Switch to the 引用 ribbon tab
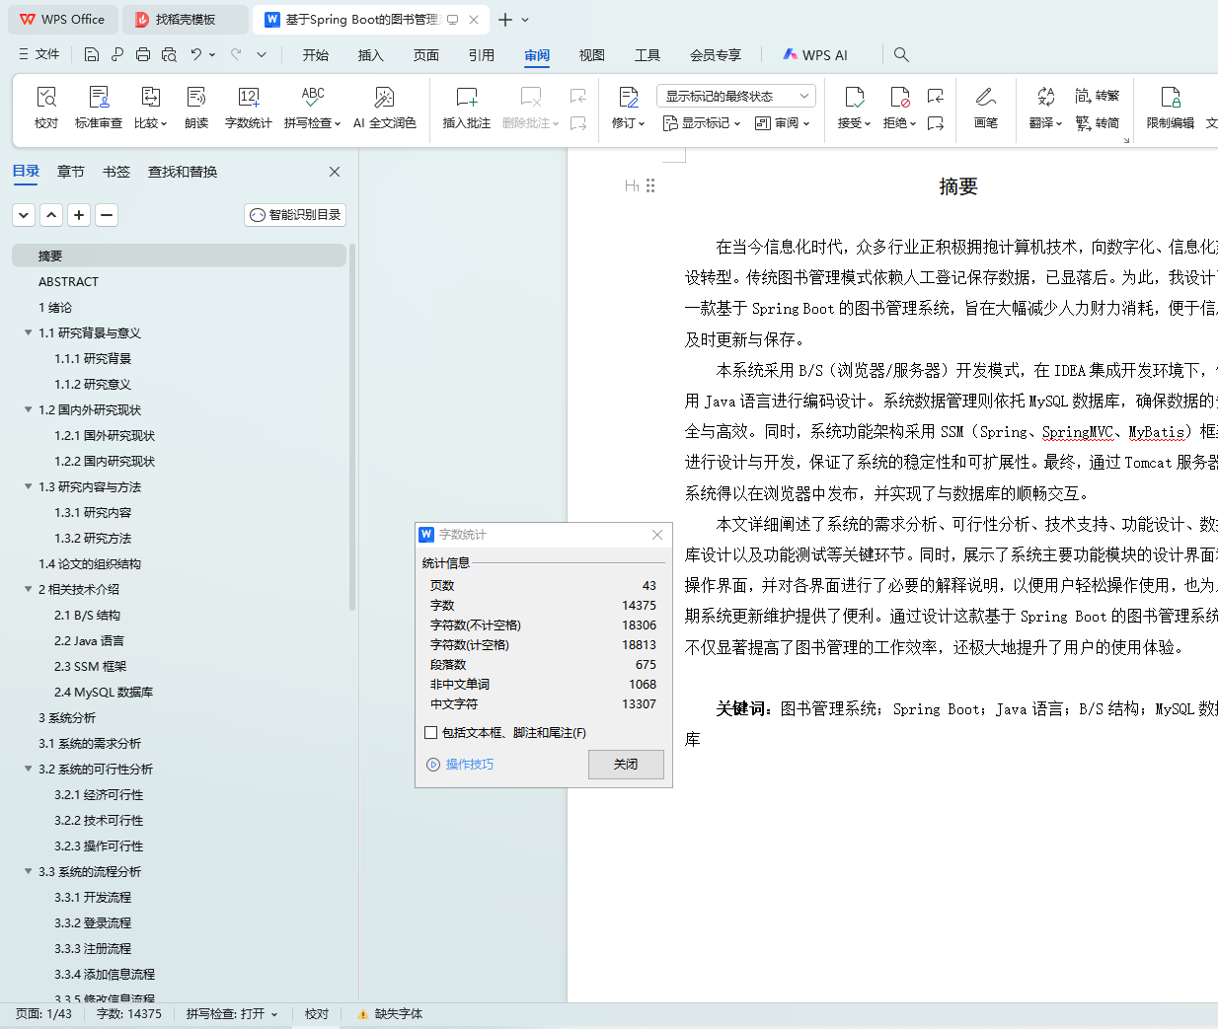Screen dimensions: 1218x1029 [482, 55]
